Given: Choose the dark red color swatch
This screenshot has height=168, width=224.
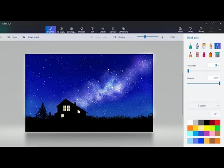Looking at the screenshot, I should click(x=212, y=123).
